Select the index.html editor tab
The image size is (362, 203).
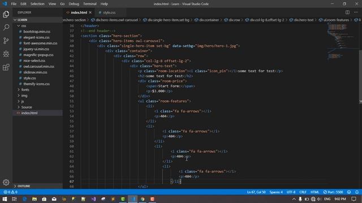click(x=79, y=12)
